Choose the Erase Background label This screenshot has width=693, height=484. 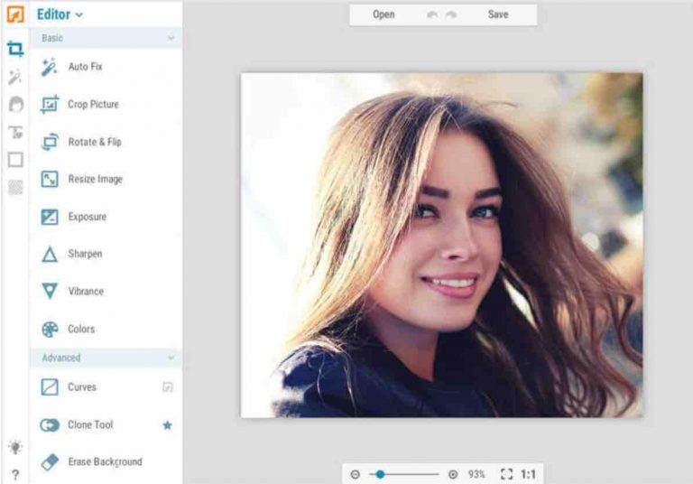(x=105, y=462)
